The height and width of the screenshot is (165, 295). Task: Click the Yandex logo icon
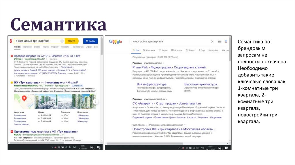[11, 41]
